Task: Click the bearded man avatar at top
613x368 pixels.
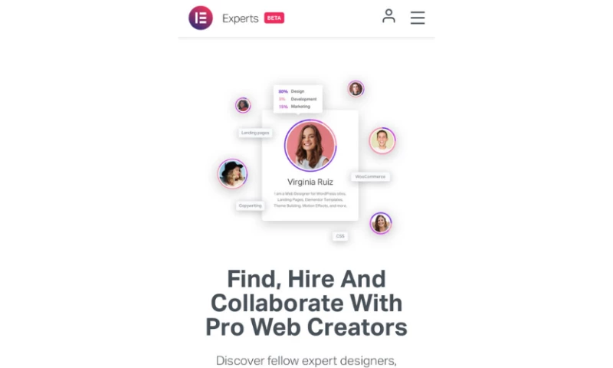Action: pyautogui.click(x=356, y=89)
